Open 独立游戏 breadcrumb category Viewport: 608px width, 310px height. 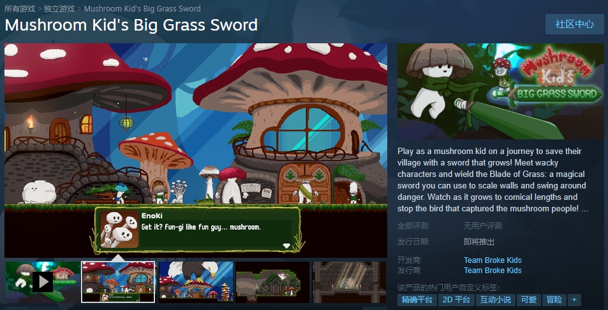pyautogui.click(x=59, y=8)
